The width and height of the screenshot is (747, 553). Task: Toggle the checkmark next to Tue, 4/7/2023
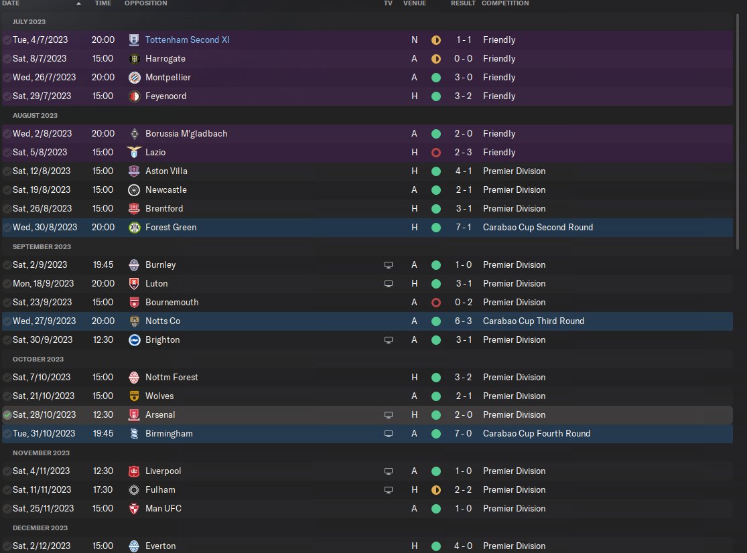(7, 40)
